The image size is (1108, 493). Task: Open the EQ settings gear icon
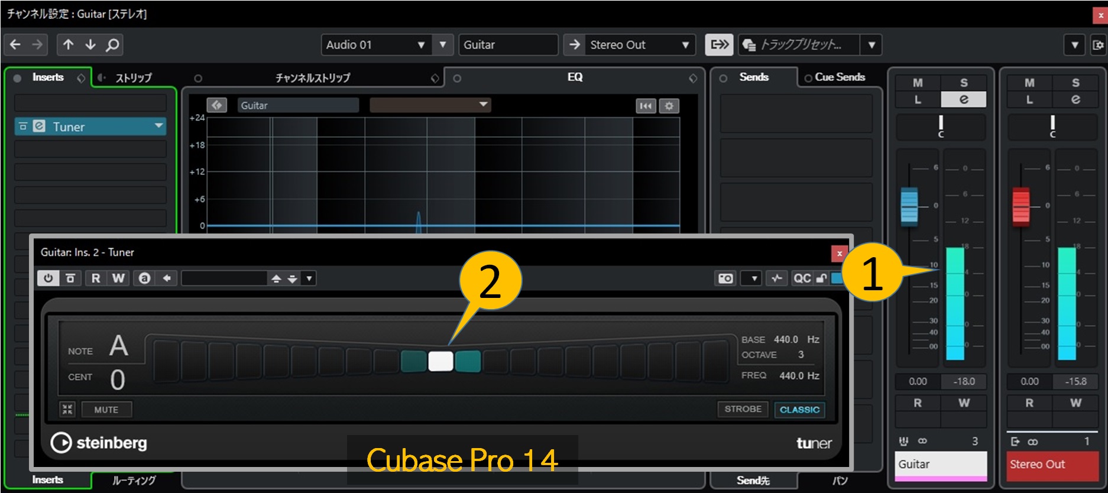pos(669,106)
